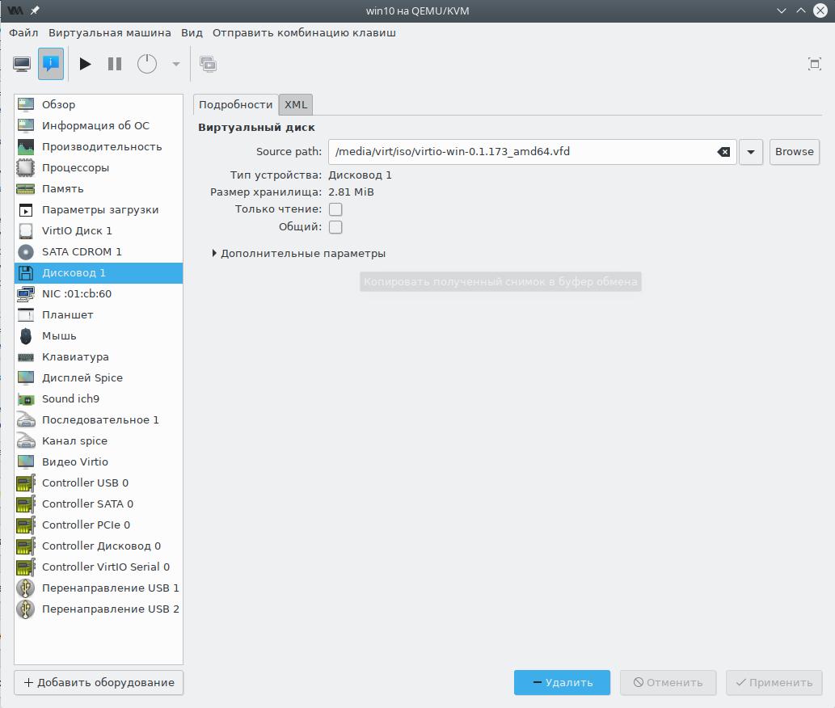
Task: Open shutdown options dropdown arrow
Action: [175, 64]
